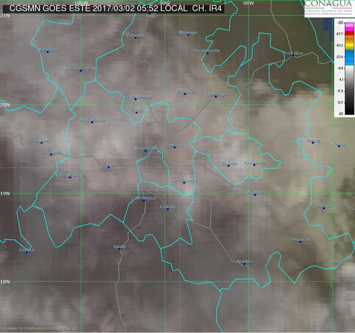Click the image title text 'CGSMN GOES ESTE'

[50, 8]
